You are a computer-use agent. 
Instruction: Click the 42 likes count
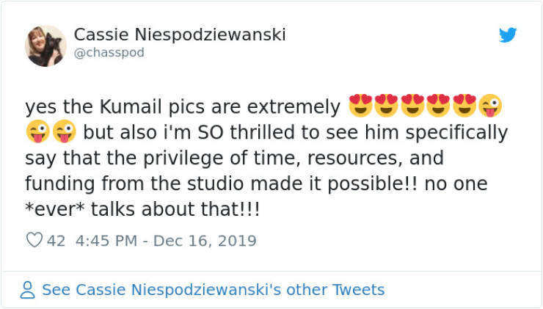click(x=57, y=240)
